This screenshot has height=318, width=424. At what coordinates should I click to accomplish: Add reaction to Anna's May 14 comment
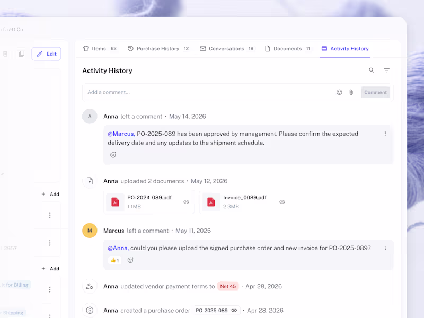[113, 155]
